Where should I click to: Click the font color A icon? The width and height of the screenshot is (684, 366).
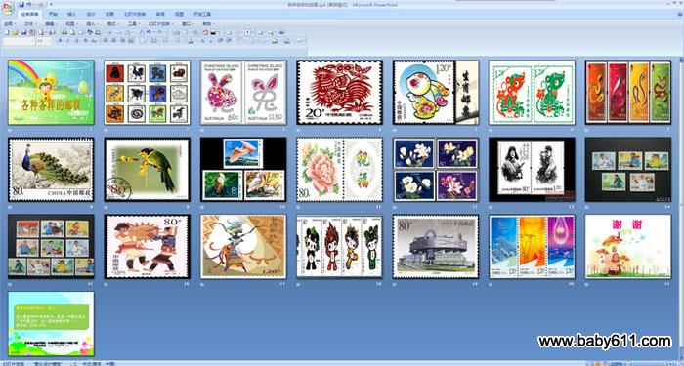coord(191,41)
